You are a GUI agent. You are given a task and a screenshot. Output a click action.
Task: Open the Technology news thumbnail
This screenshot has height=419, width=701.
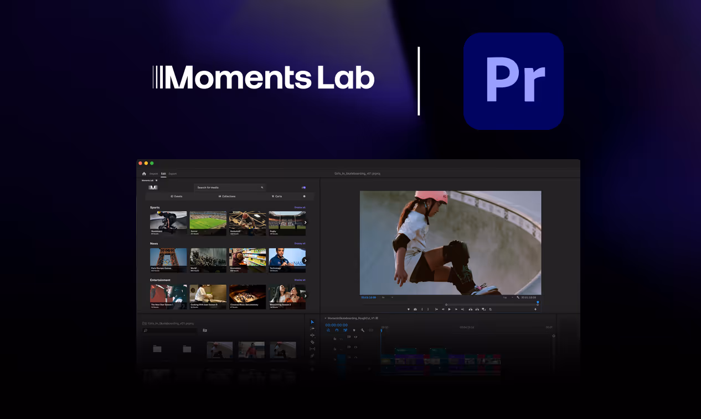(287, 260)
